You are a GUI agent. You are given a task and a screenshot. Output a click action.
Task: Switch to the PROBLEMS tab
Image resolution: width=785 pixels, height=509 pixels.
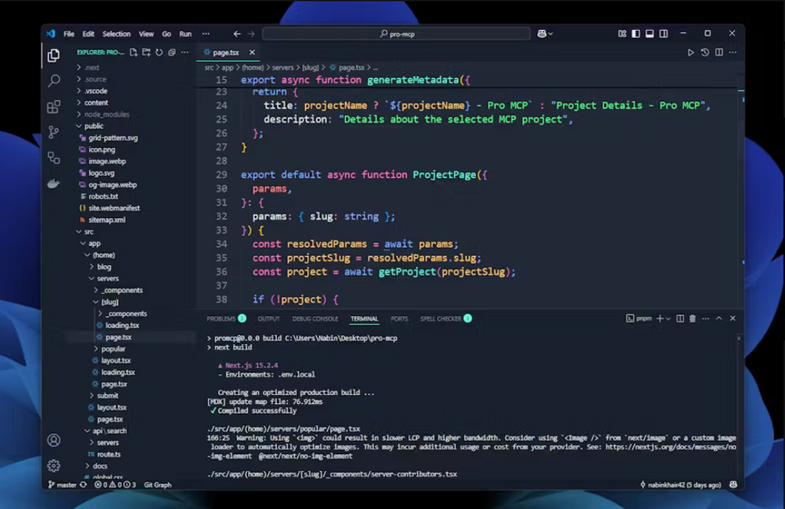[220, 318]
